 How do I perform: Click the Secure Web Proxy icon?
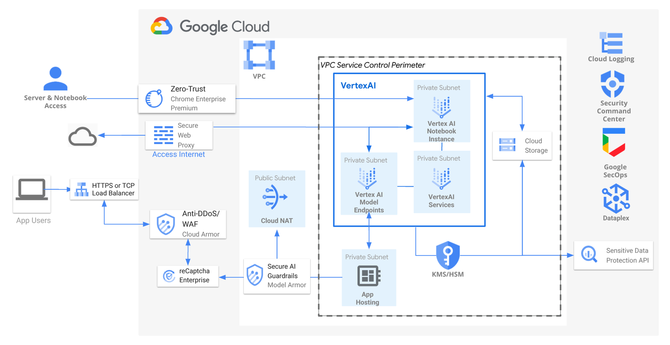point(164,135)
